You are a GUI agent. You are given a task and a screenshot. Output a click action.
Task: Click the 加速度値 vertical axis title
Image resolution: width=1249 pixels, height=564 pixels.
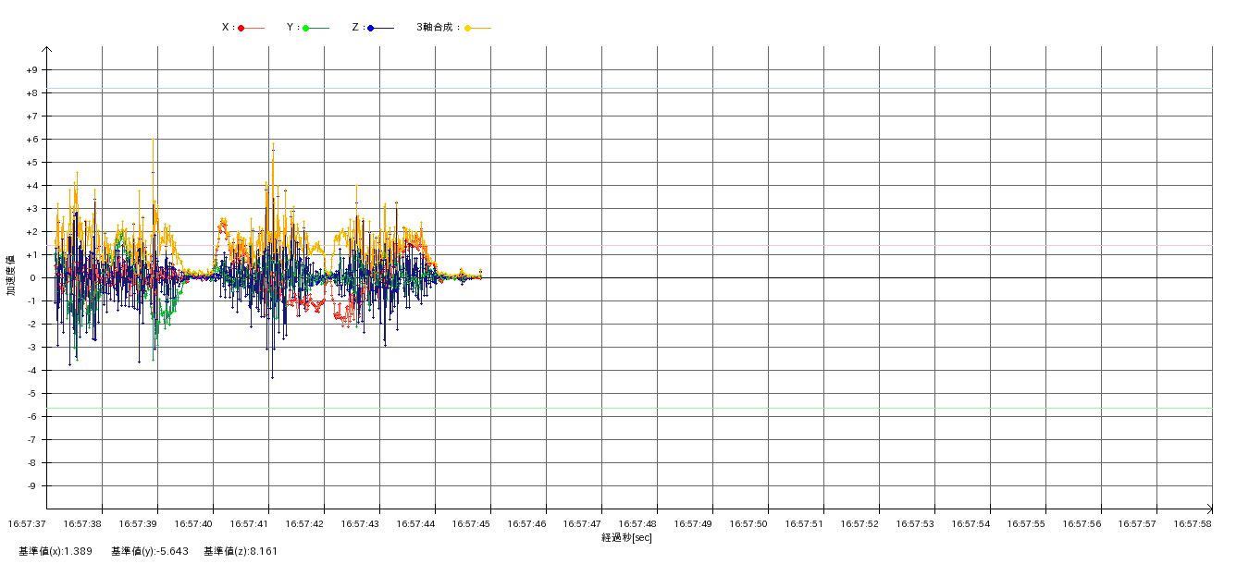[x=11, y=275]
